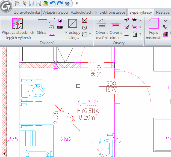The image size is (171, 157).
Task: Open the Prostupy dialog tool
Action: pos(73,29)
